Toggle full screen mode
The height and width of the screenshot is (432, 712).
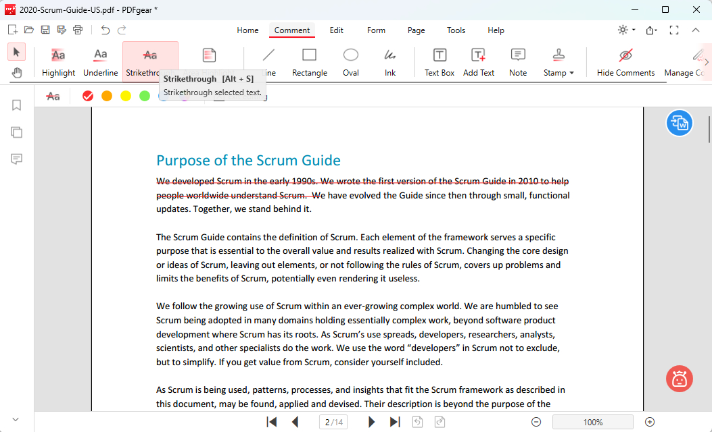pyautogui.click(x=673, y=30)
